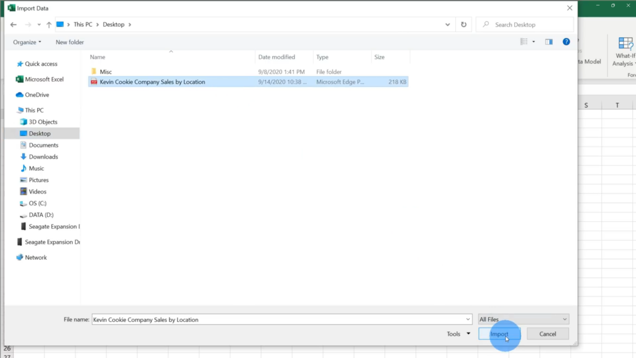Screen dimensions: 636x358
Task: Navigate back using the back arrow
Action: pyautogui.click(x=12, y=24)
